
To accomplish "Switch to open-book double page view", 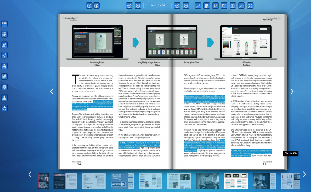I will (224, 5).
